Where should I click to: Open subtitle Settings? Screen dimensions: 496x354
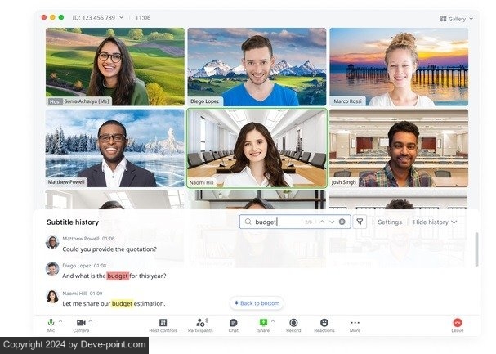pyautogui.click(x=390, y=222)
